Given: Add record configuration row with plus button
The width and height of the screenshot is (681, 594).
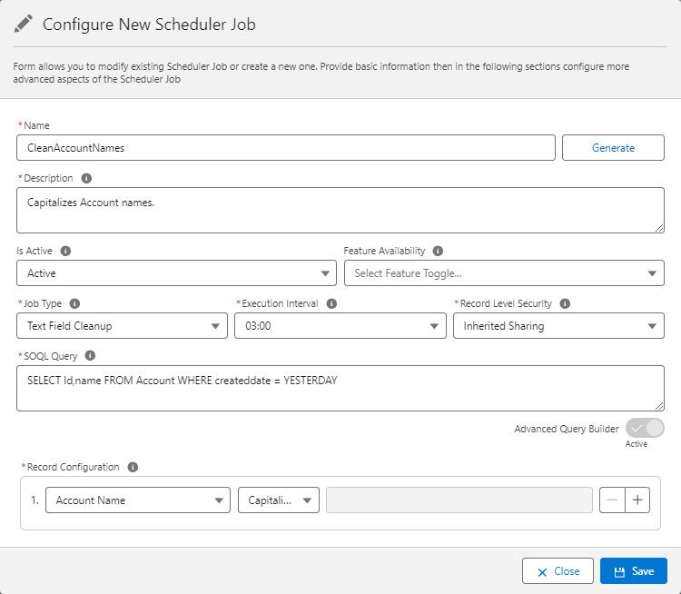Looking at the screenshot, I should 637,500.
